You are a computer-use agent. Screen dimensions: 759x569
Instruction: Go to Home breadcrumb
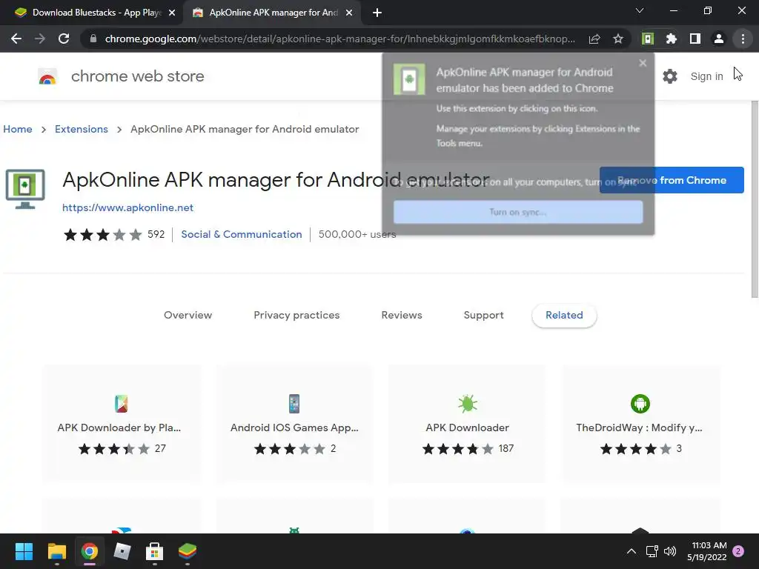click(x=18, y=129)
